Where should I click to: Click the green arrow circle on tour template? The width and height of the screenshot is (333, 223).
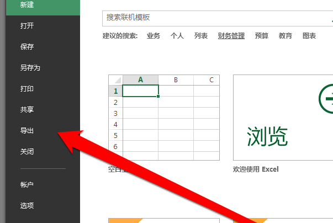click(326, 99)
